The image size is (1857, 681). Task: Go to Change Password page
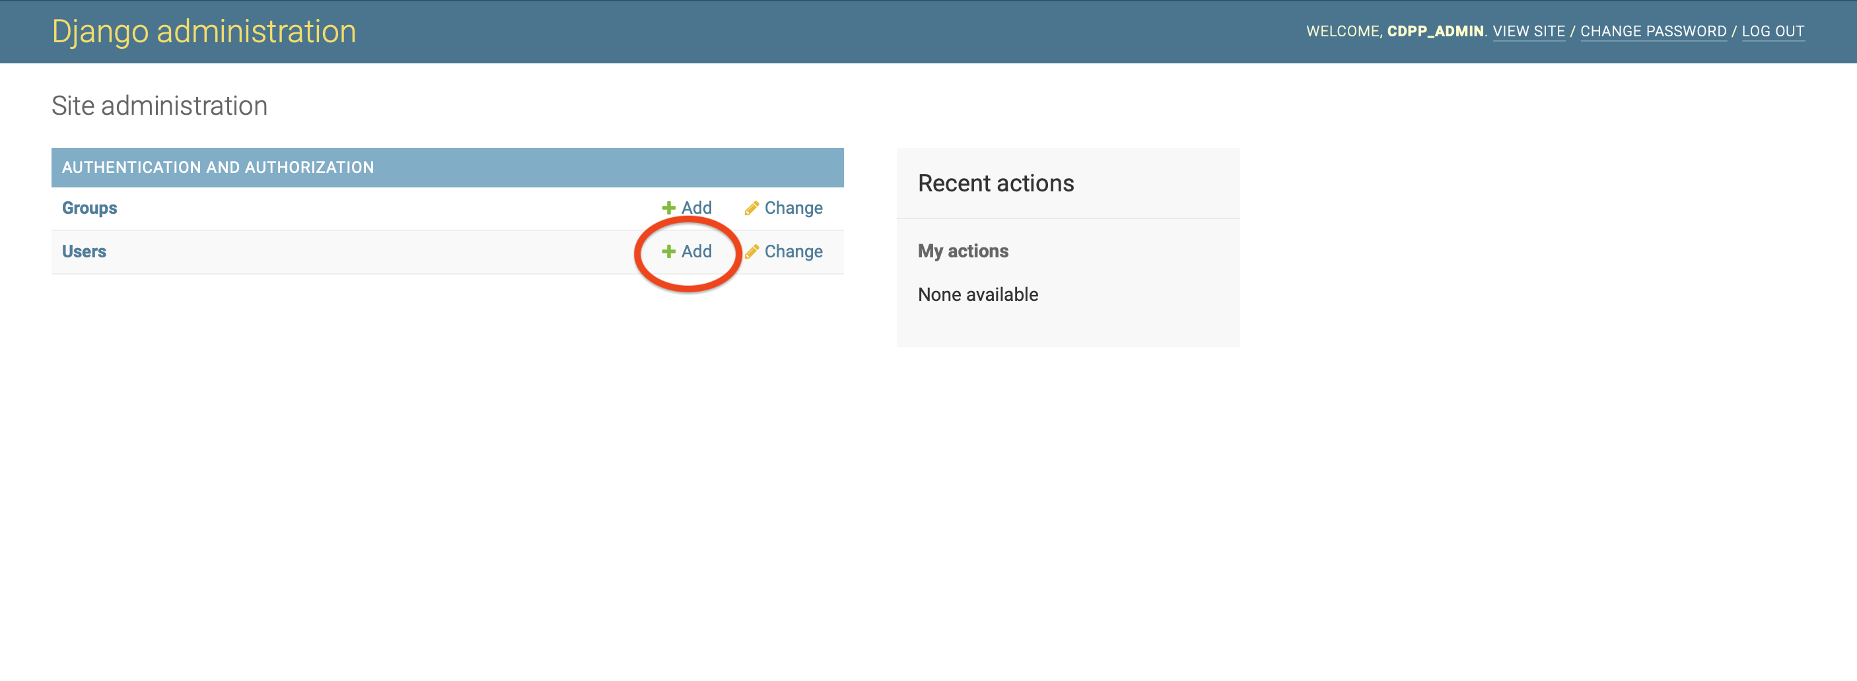1653,32
